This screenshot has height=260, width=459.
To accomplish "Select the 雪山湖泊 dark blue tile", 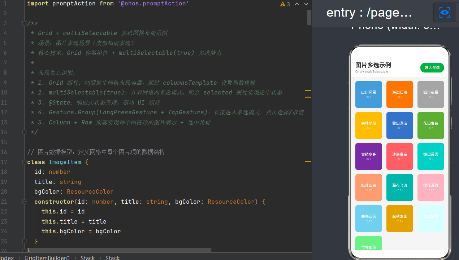I will click(400, 125).
